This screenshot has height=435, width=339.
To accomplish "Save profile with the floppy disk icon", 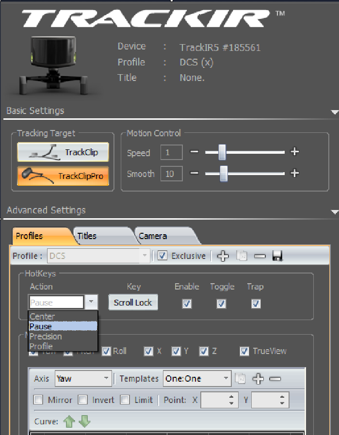I will click(x=277, y=256).
